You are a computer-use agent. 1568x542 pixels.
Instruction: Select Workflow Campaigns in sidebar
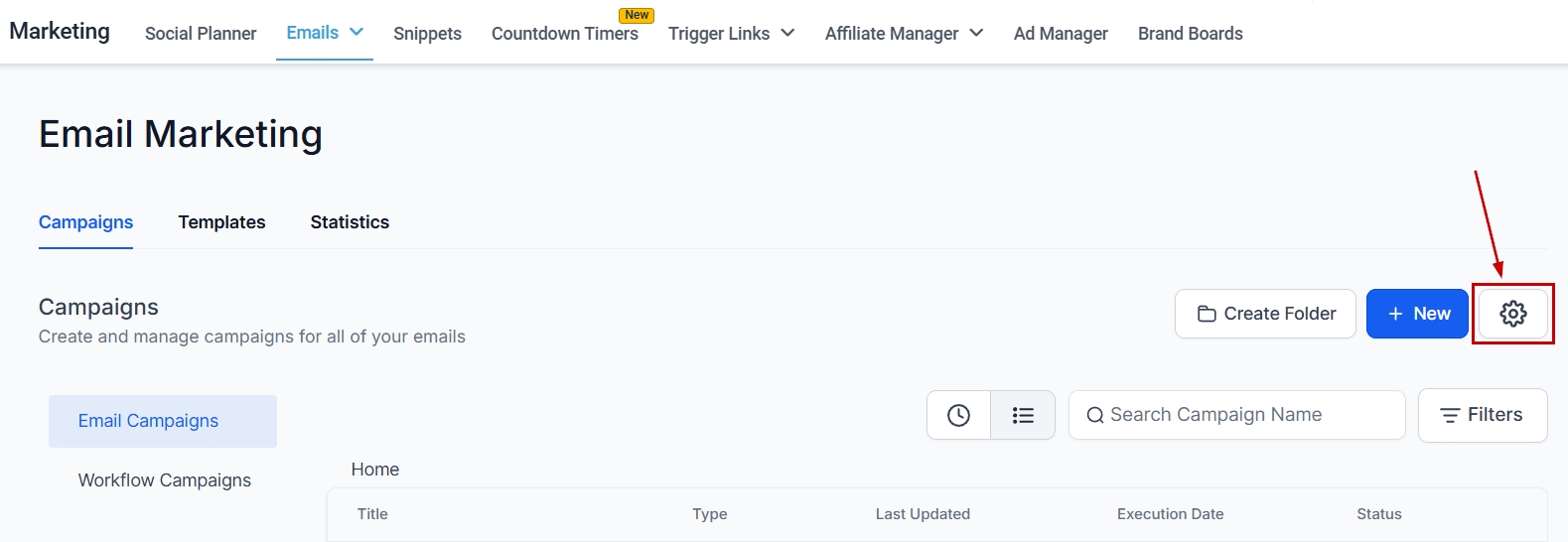165,480
